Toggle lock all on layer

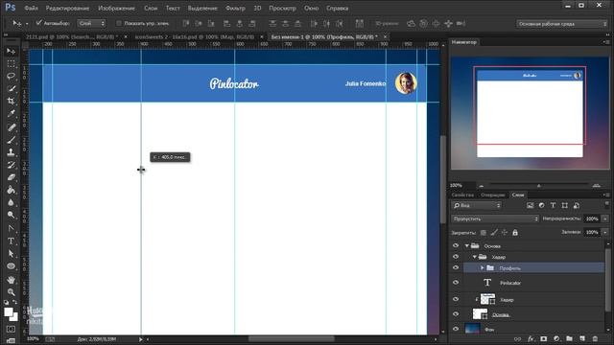coord(515,232)
